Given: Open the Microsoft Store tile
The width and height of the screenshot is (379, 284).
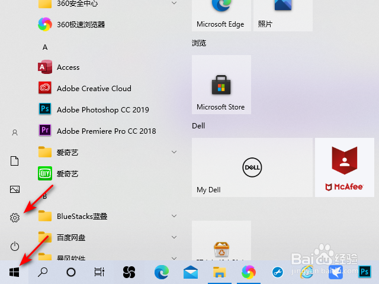Looking at the screenshot, I should 221,85.
